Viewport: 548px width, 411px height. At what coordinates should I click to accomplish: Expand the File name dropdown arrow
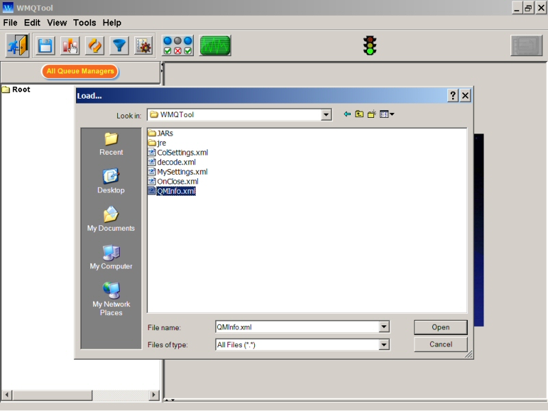click(384, 327)
